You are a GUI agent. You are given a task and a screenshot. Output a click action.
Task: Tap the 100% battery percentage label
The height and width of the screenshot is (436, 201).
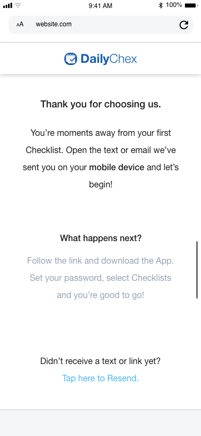pos(174,5)
